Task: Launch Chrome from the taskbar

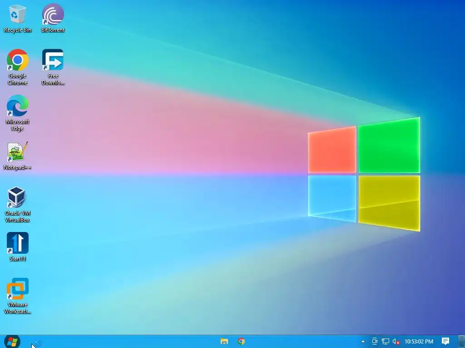Action: [242, 342]
